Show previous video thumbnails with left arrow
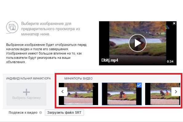The width and height of the screenshot is (183, 122). (x=63, y=91)
